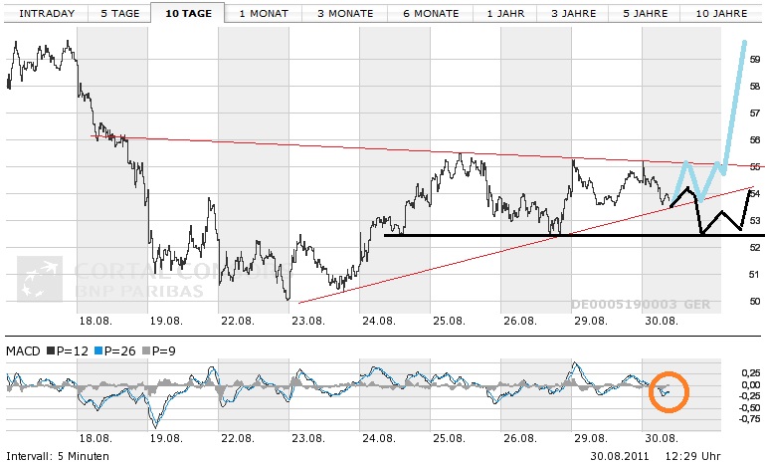Open the 3 JAHRE tab
765x465 pixels.
575,14
